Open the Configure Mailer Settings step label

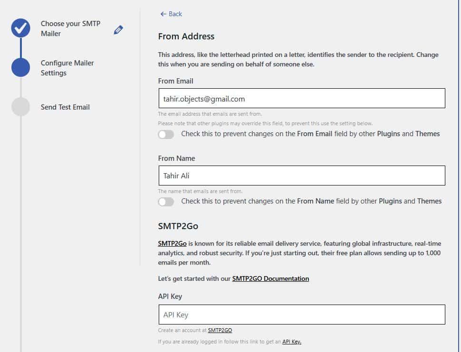67,68
